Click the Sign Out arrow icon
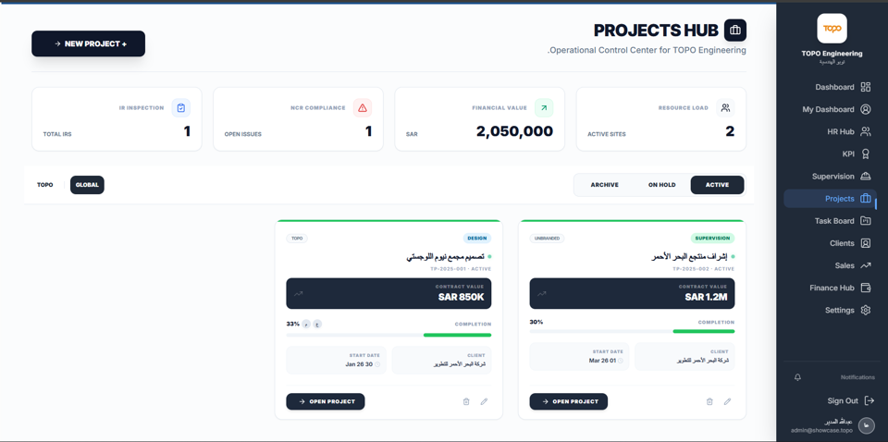 coord(869,400)
